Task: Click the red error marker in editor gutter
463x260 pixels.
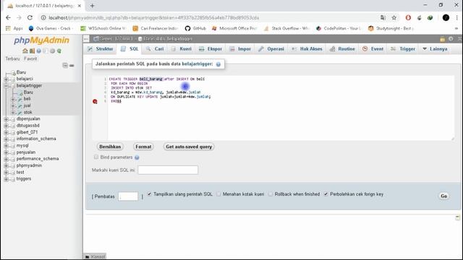Action: [x=95, y=101]
